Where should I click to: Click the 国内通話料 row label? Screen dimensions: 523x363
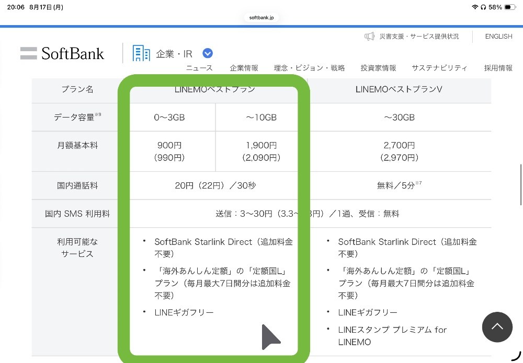(x=77, y=185)
